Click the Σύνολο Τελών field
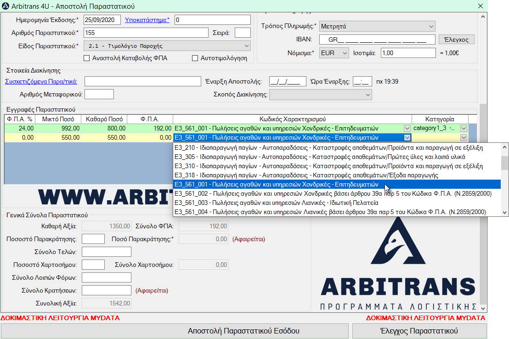 click(107, 252)
